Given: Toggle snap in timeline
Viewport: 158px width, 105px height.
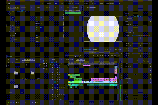Looking at the screenshot, I should [53, 64].
